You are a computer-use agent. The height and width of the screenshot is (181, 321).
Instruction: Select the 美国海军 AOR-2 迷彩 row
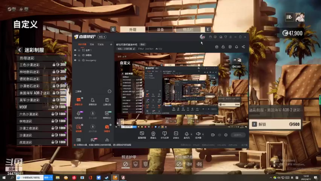click(x=42, y=93)
